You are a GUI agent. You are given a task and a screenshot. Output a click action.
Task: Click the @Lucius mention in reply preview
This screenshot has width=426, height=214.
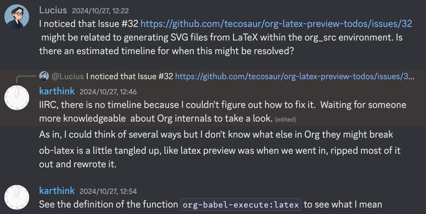pos(68,76)
